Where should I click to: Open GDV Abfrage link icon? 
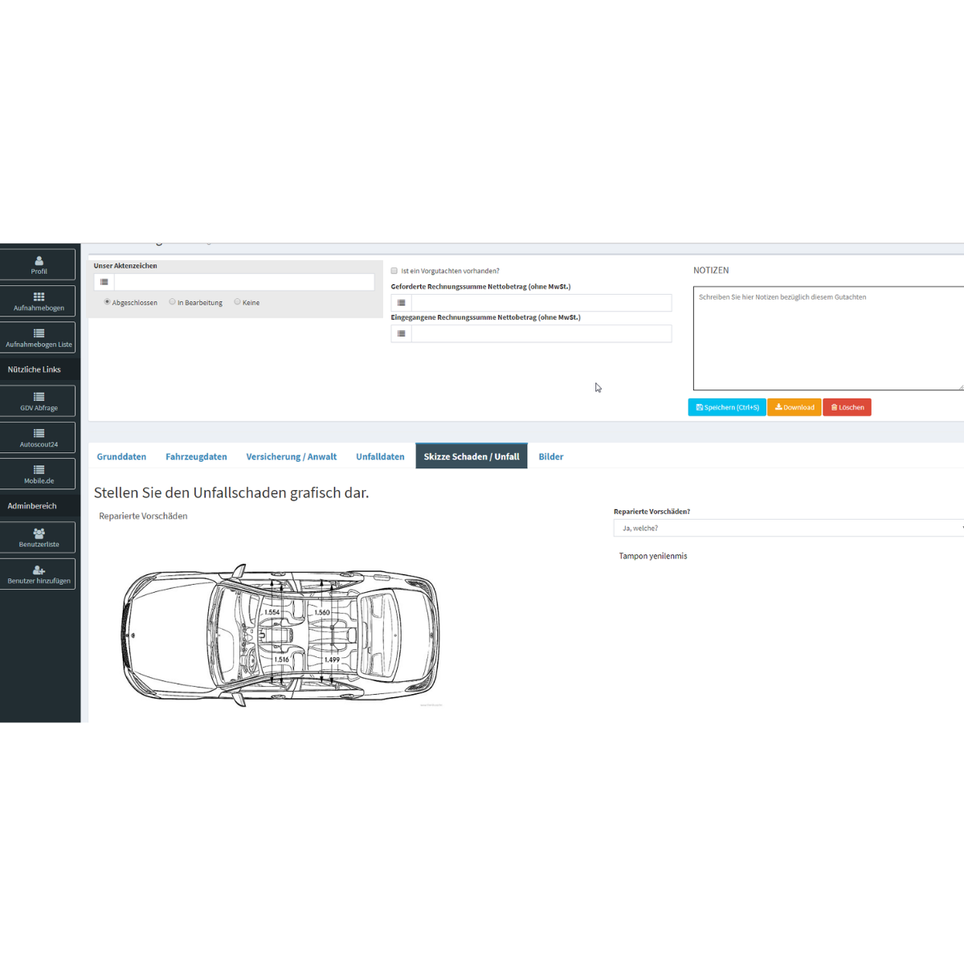[39, 397]
